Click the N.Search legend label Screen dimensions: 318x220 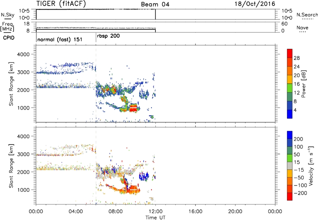(x=307, y=15)
